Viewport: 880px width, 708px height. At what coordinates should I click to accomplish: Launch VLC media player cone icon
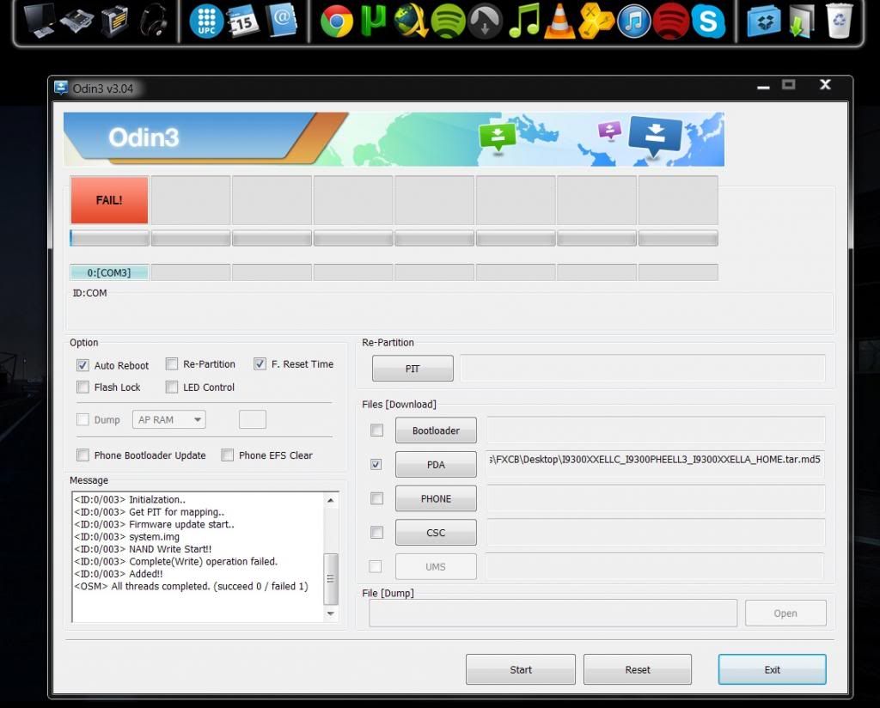pyautogui.click(x=560, y=21)
